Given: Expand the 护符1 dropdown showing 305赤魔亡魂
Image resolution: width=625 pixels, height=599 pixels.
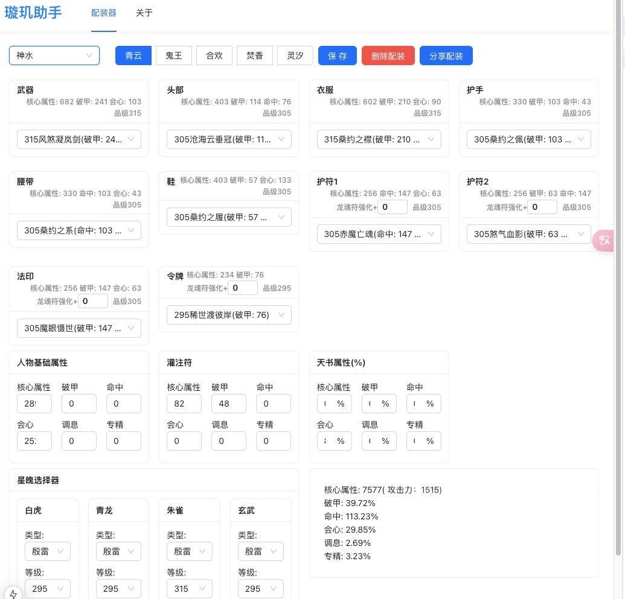Looking at the screenshot, I should coord(379,234).
